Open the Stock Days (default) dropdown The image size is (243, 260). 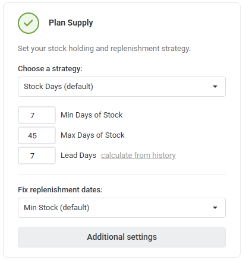[122, 87]
